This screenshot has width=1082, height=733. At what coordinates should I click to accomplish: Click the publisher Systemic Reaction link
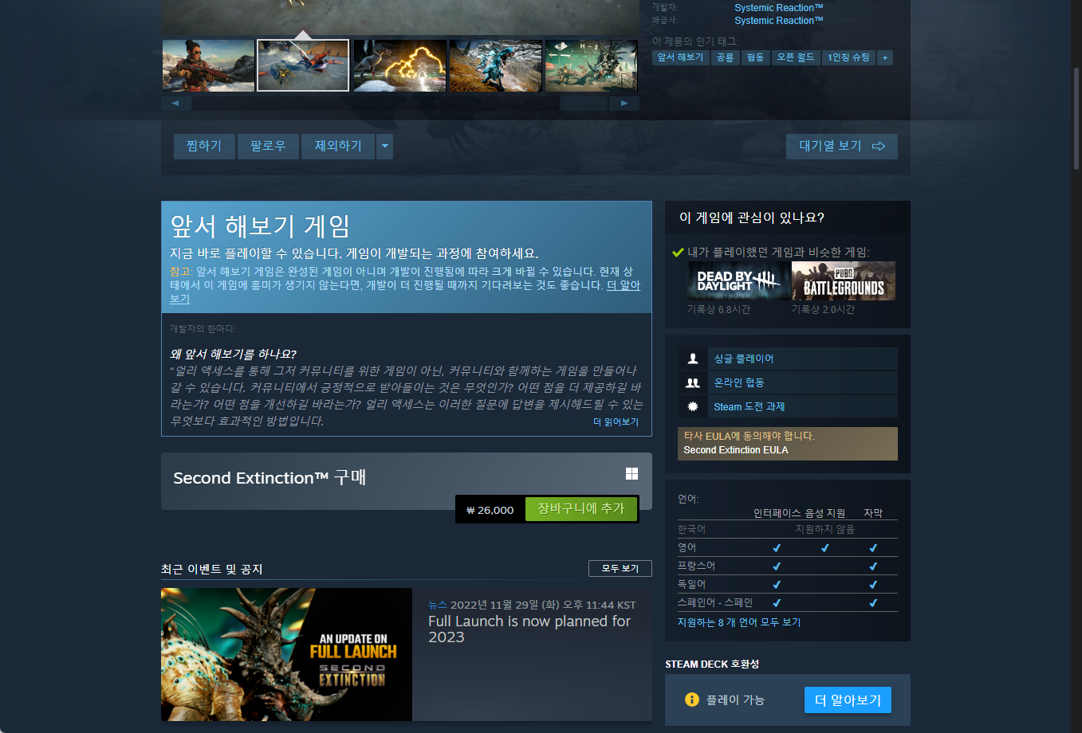[x=779, y=21]
